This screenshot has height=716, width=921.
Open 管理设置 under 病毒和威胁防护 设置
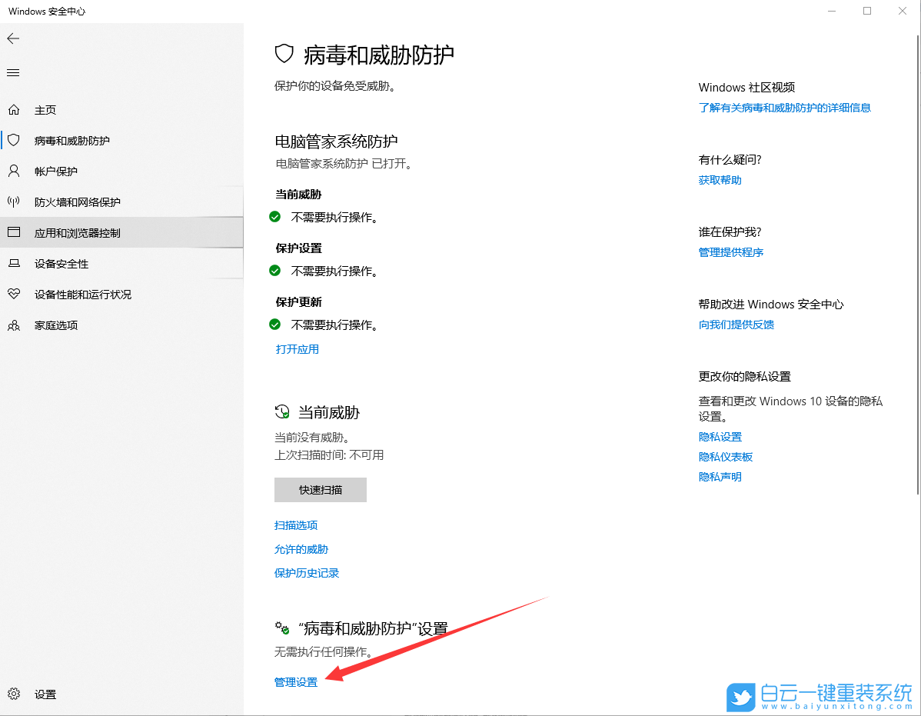(295, 681)
